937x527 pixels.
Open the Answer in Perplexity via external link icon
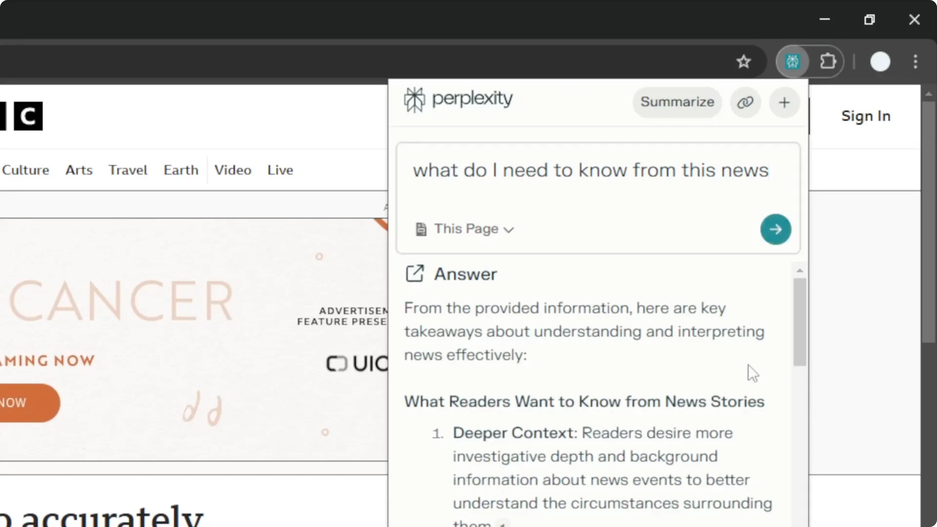[415, 274]
